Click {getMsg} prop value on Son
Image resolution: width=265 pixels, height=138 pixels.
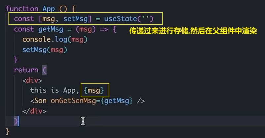(x=117, y=101)
